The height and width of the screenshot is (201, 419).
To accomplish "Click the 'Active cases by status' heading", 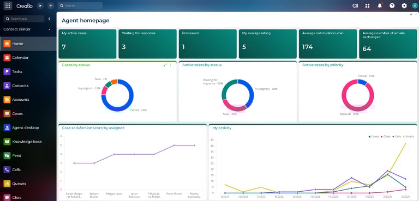I will [202, 65].
